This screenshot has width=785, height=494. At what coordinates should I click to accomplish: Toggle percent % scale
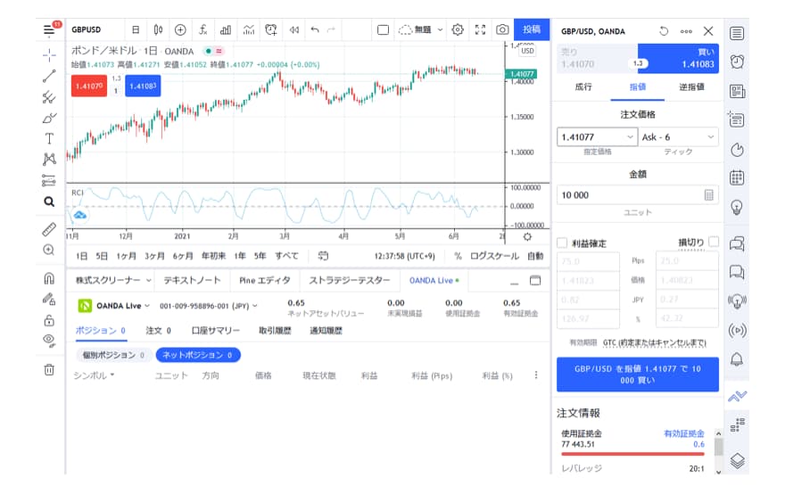[458, 256]
